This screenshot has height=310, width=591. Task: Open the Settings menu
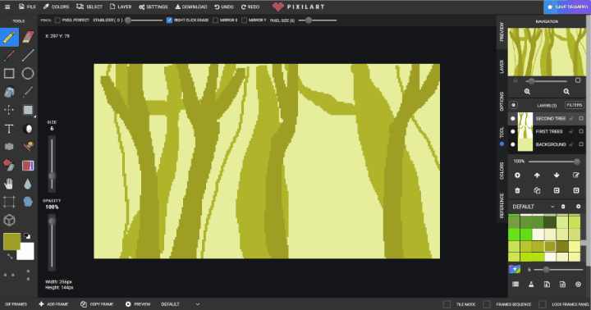tap(153, 7)
